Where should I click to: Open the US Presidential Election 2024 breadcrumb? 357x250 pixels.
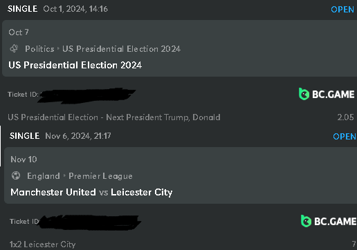click(122, 49)
